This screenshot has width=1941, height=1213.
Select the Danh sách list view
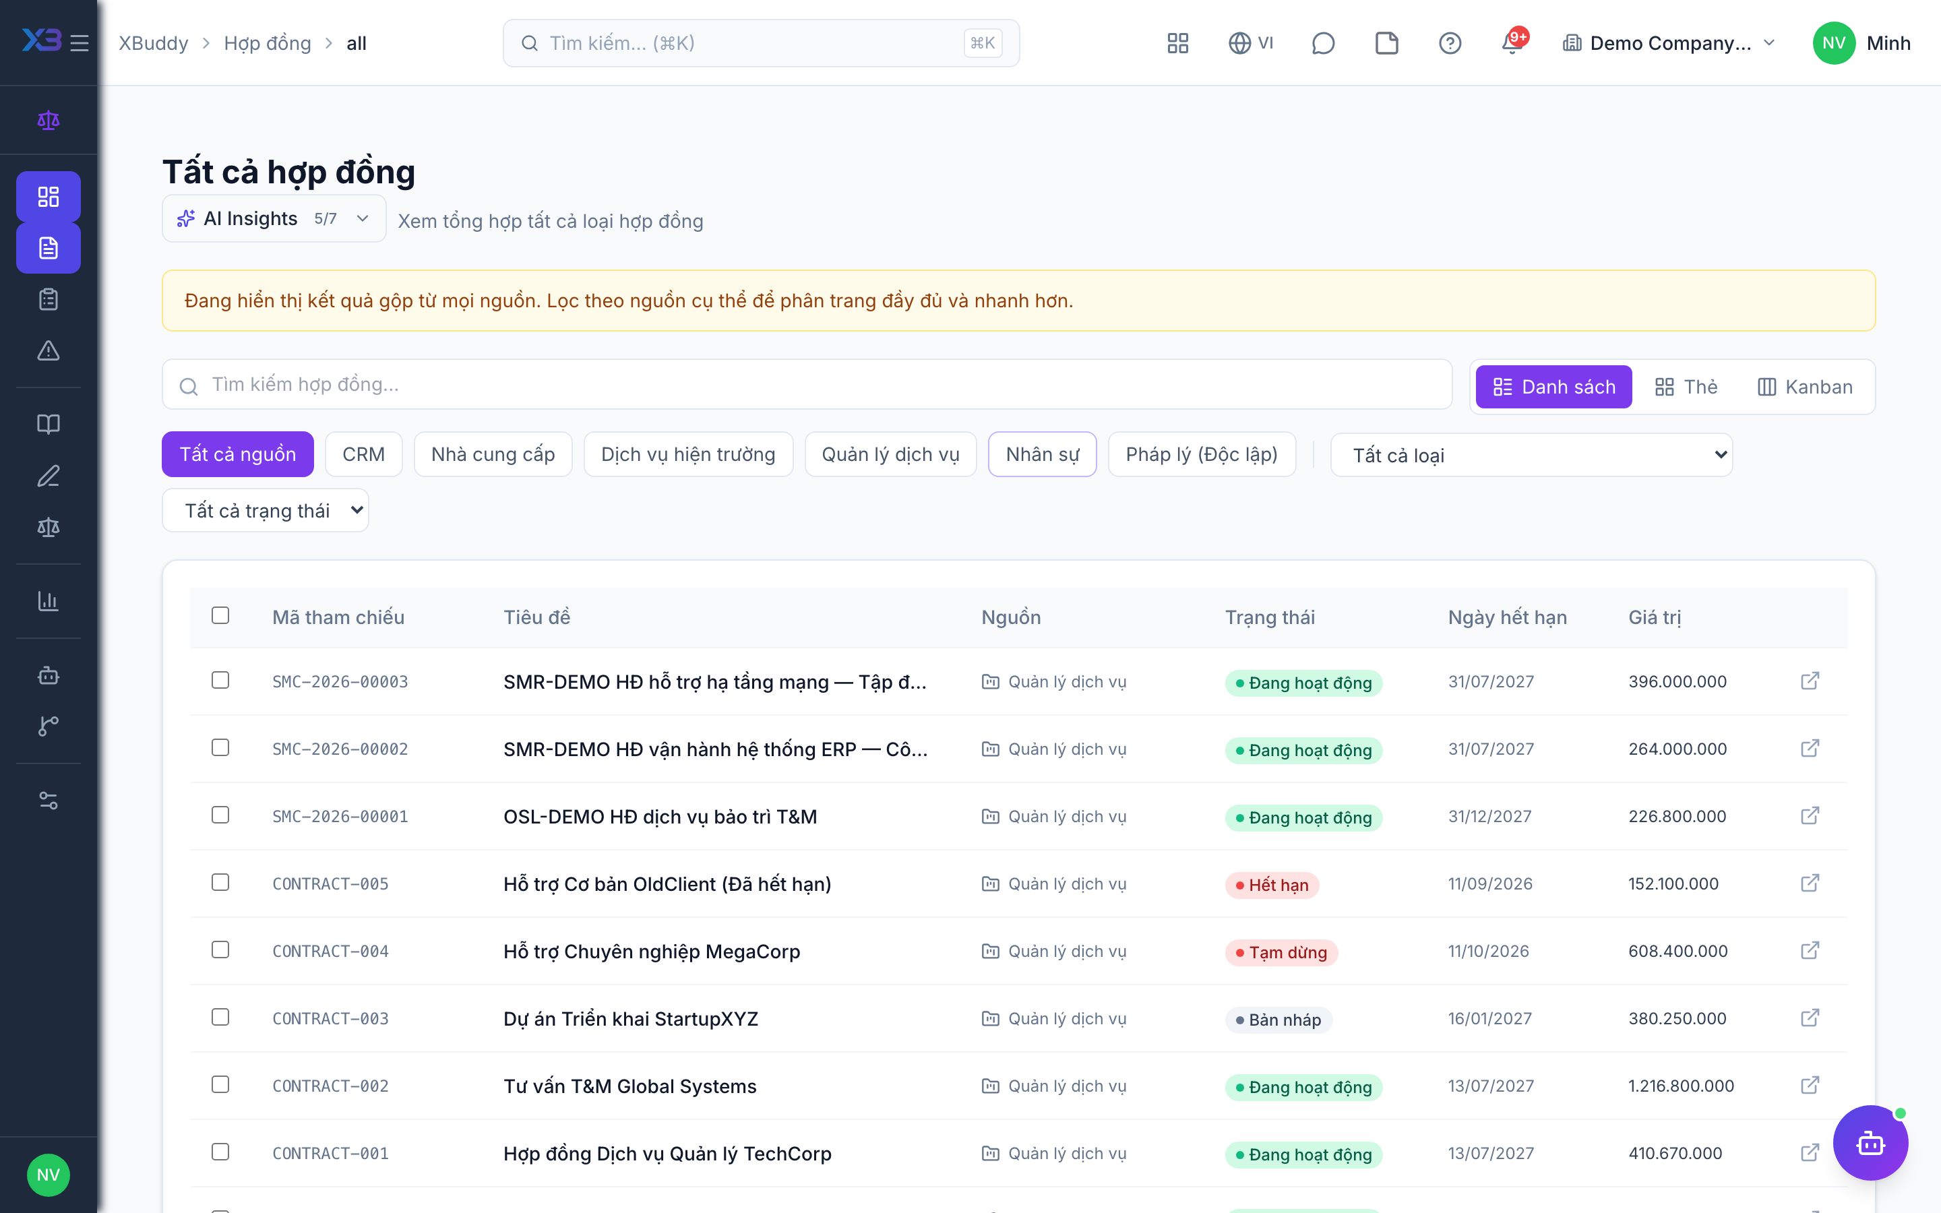1553,387
